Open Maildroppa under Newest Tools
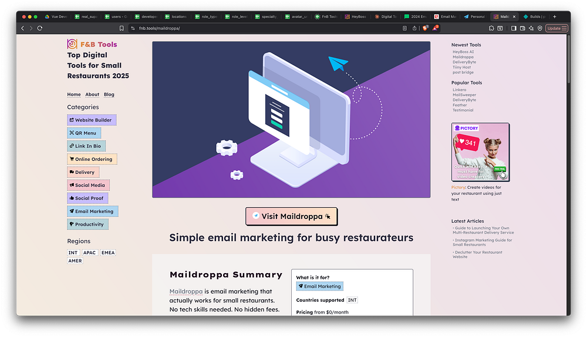This screenshot has width=587, height=337. coord(463,57)
